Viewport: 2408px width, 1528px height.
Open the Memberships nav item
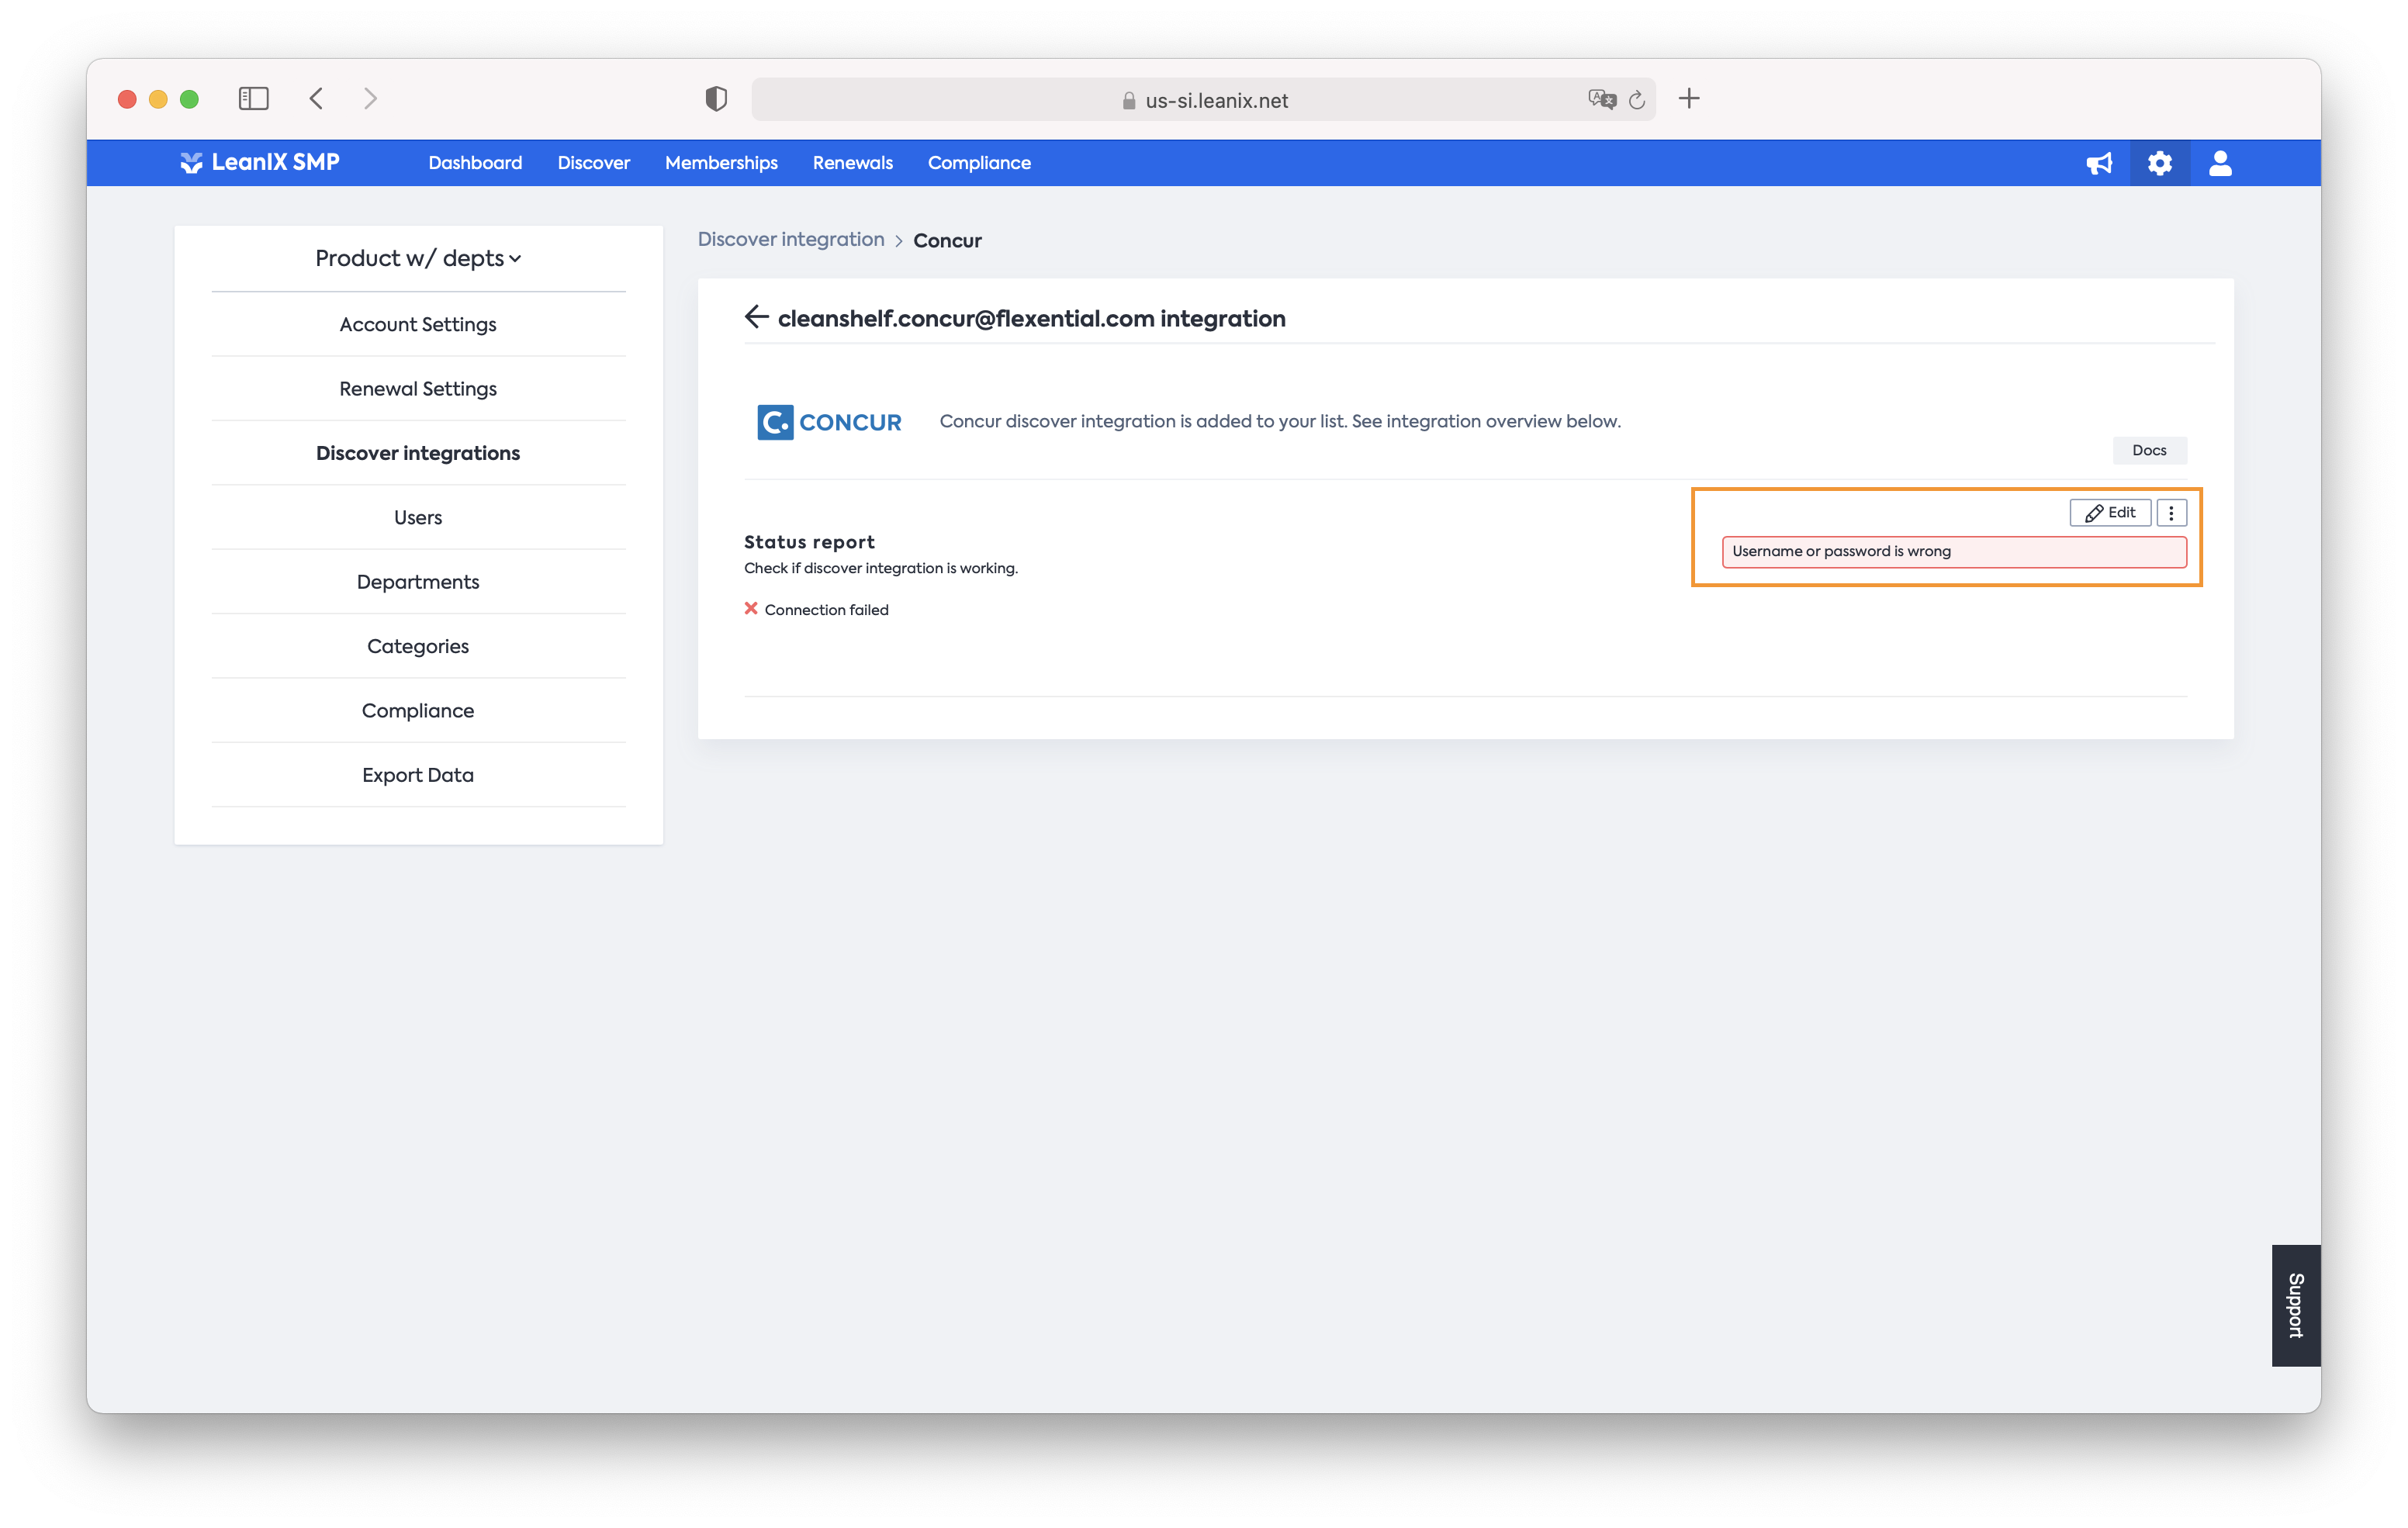(721, 162)
